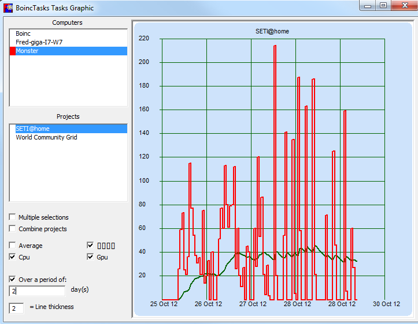Click the Line thickness input field
The height and width of the screenshot is (324, 418).
coord(17,308)
